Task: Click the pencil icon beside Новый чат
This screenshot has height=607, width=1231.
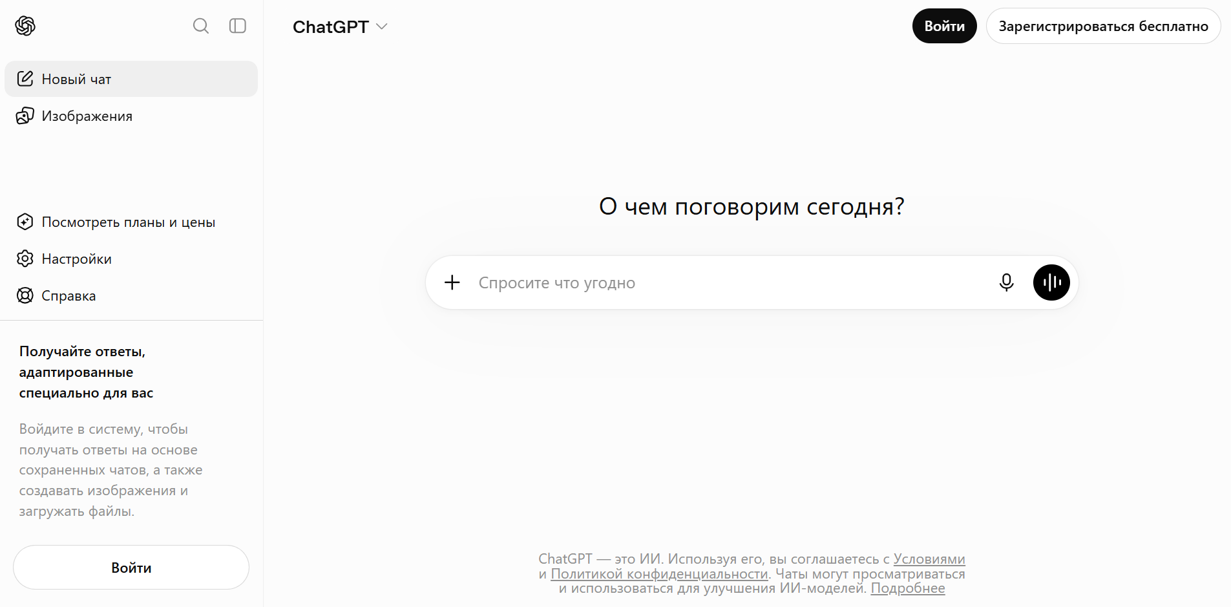Action: [25, 79]
